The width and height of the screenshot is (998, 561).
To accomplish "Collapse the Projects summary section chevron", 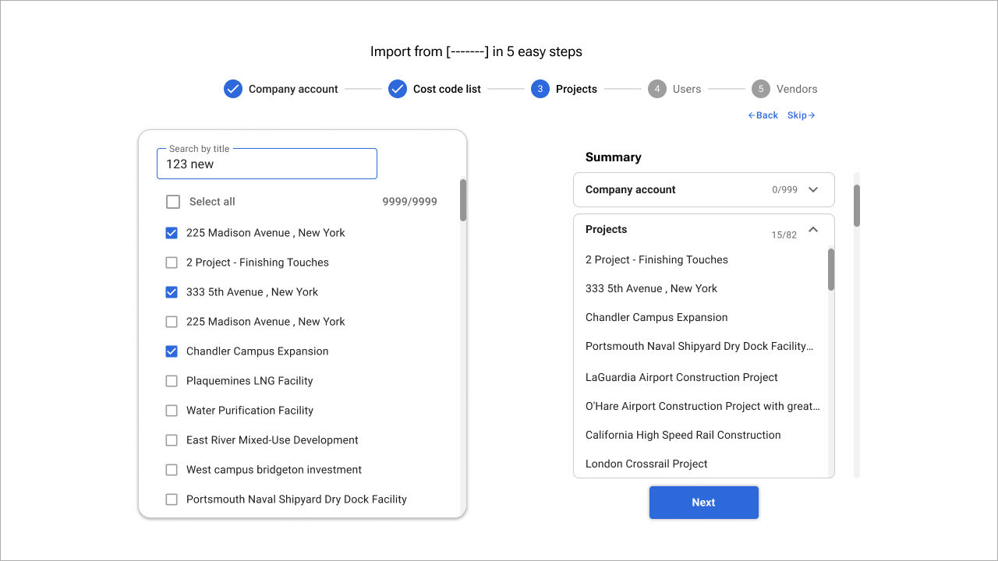I will [x=813, y=230].
